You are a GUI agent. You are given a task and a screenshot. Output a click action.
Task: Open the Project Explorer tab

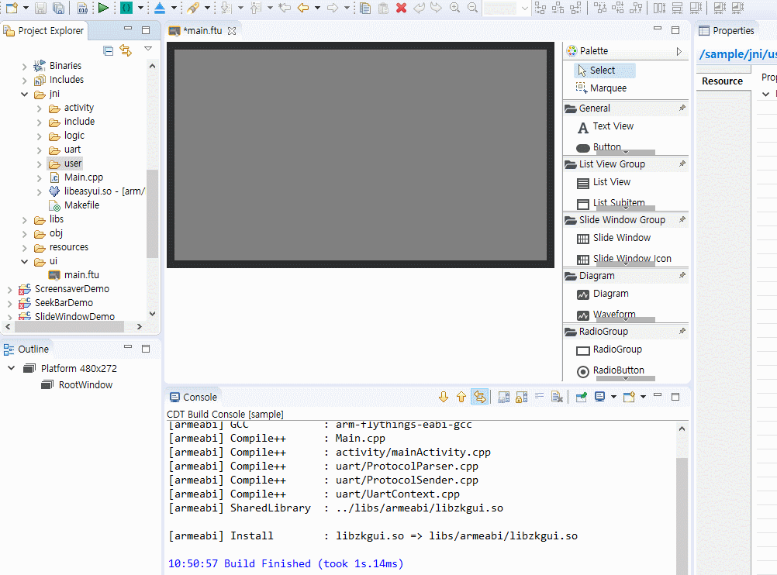tap(44, 31)
